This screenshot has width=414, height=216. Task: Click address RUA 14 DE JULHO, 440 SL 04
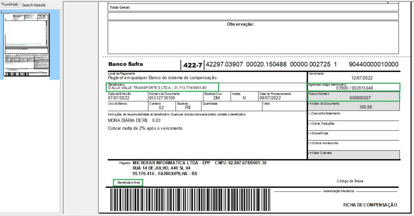click(161, 168)
